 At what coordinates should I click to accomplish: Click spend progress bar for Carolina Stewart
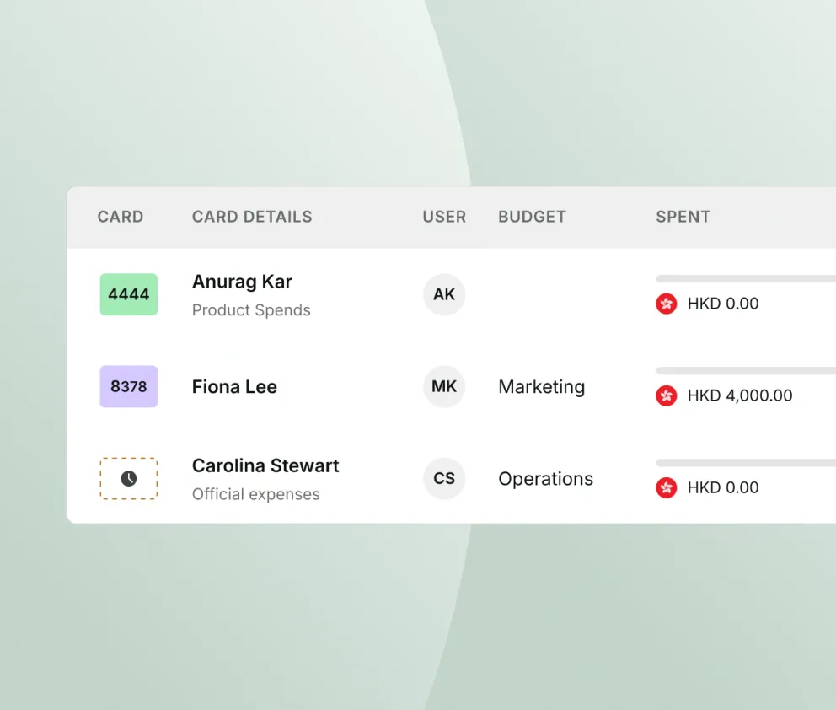coord(746,463)
